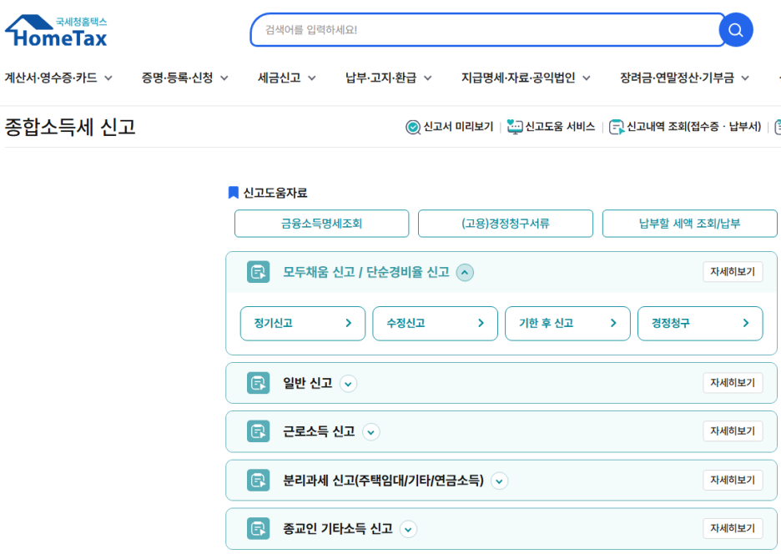This screenshot has width=781, height=554.
Task: Click 자세히보기 for 종교인 기타소득 신고
Action: pyautogui.click(x=733, y=529)
